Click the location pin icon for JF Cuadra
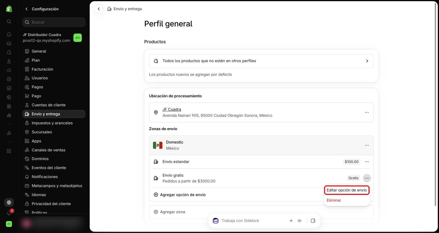Viewport: 439px width, 233px height. pyautogui.click(x=156, y=112)
